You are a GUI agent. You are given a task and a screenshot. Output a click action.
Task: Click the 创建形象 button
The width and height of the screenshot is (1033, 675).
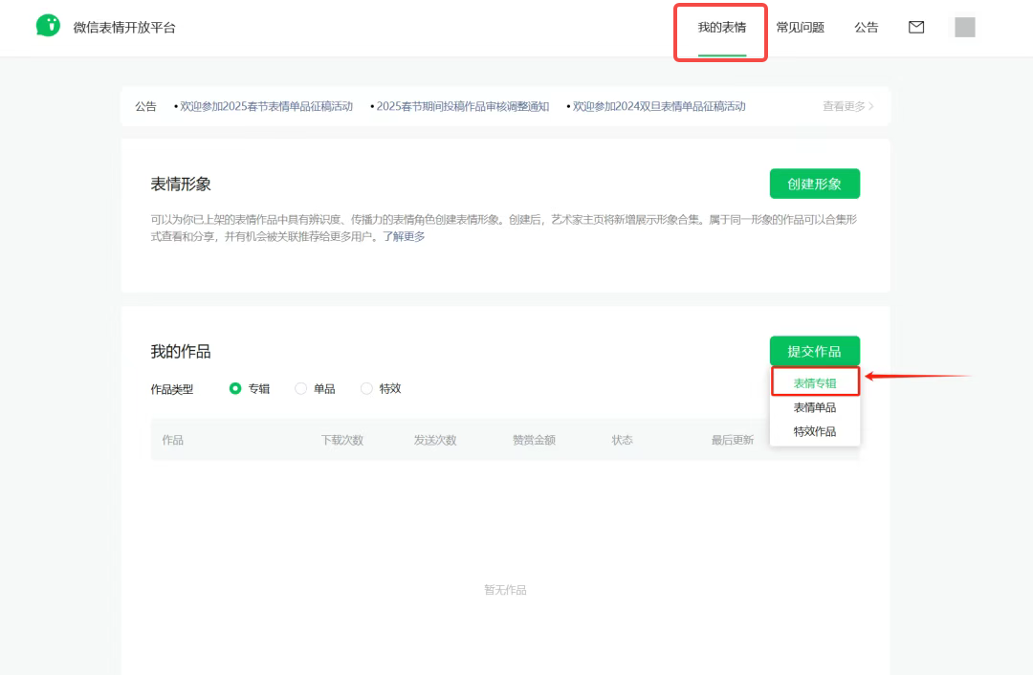(814, 184)
